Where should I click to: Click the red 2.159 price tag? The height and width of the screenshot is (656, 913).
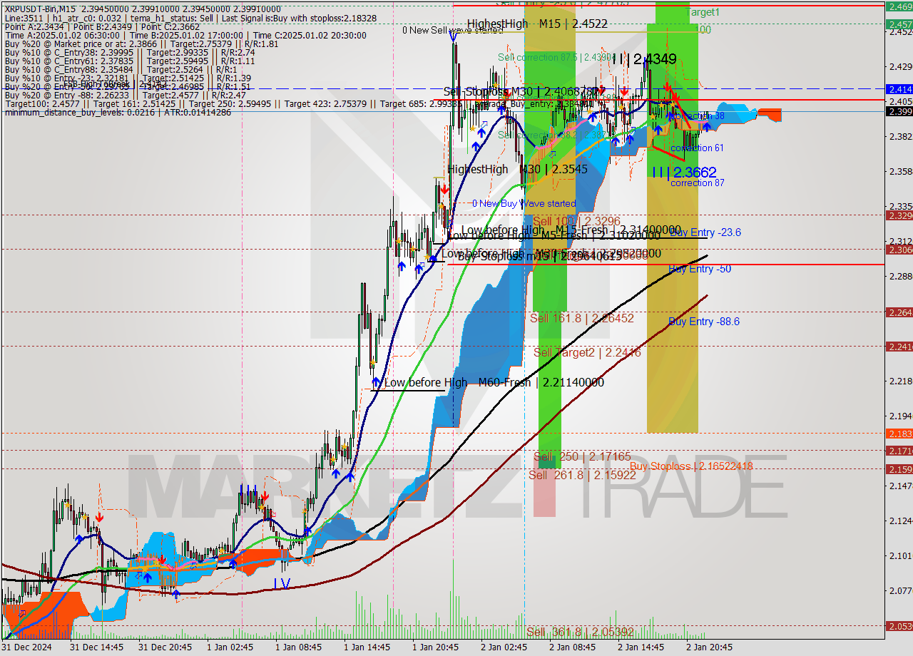tap(899, 468)
